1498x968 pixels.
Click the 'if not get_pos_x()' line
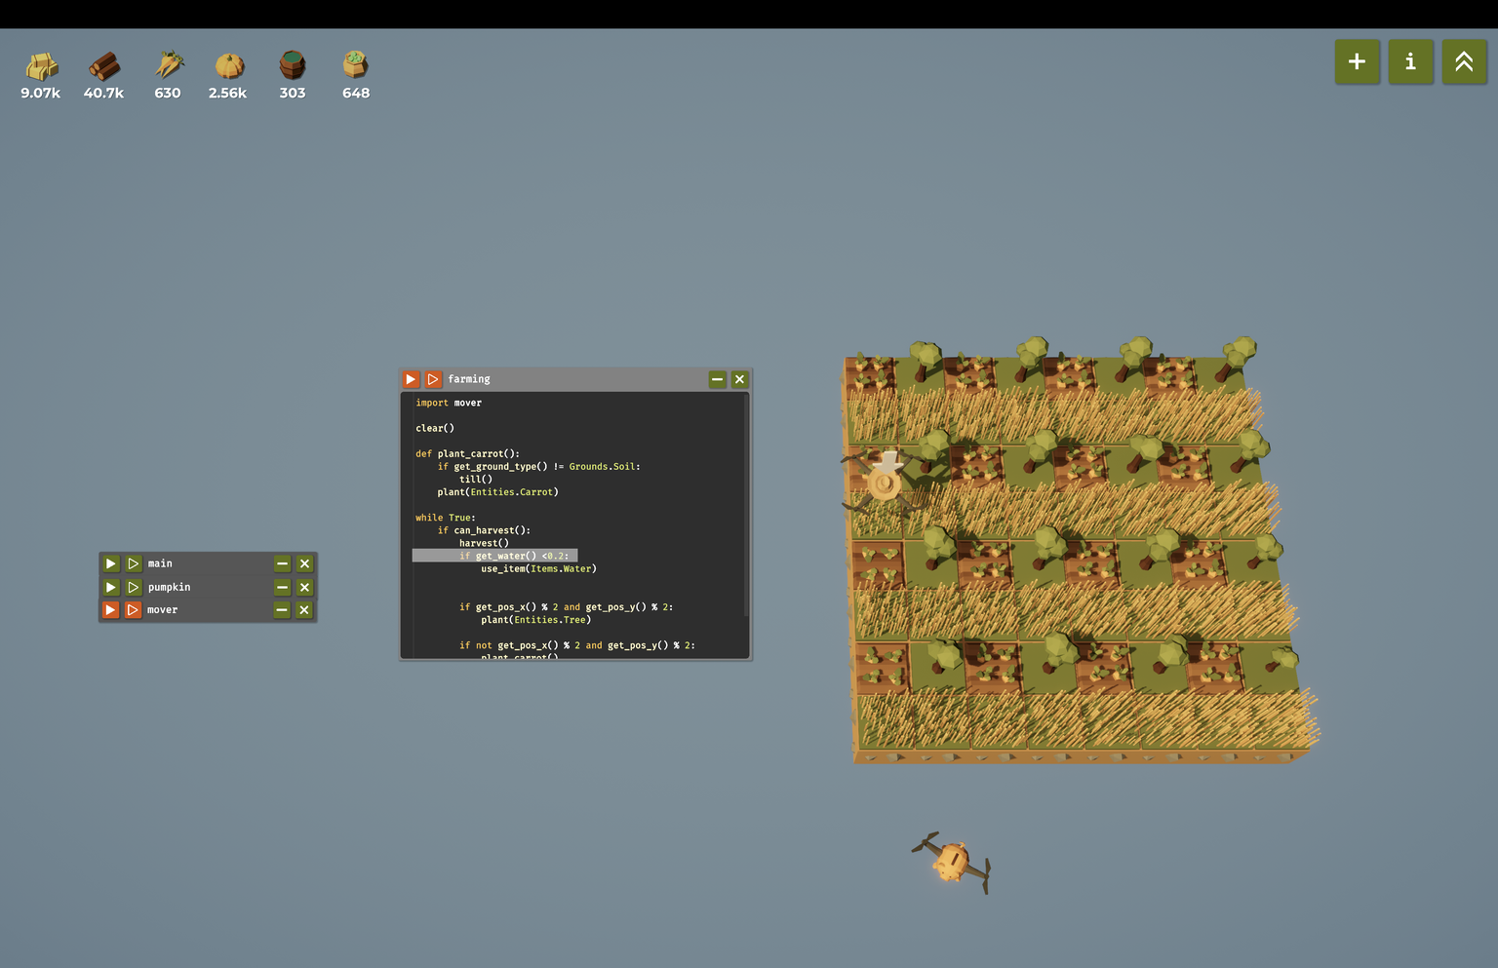tap(577, 645)
